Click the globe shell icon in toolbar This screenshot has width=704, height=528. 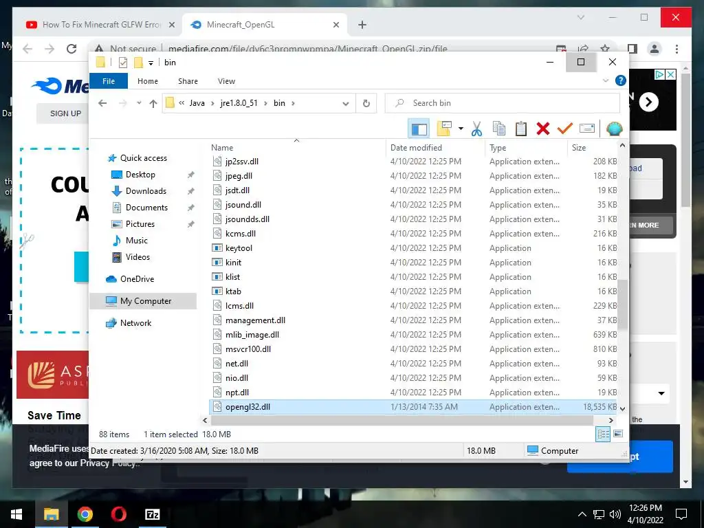tap(614, 129)
